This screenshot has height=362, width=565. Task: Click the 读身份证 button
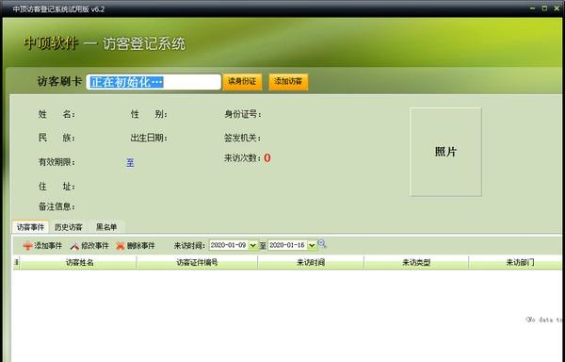coord(242,81)
